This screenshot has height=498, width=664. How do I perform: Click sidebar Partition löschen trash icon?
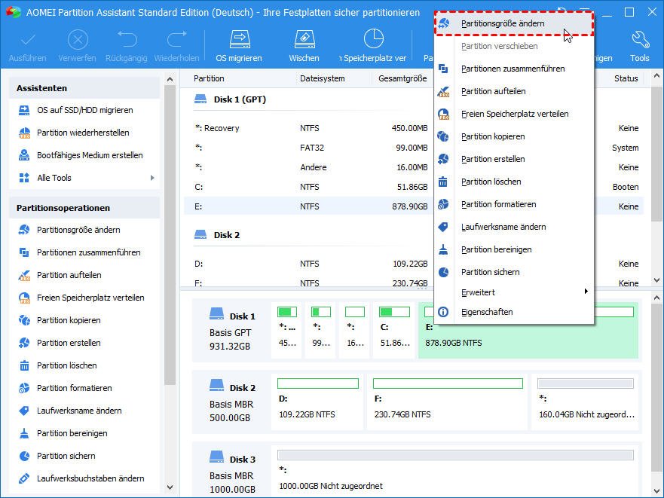pos(24,365)
